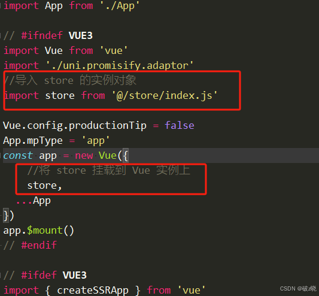Place cursor on the 'store,' line

pyautogui.click(x=44, y=186)
